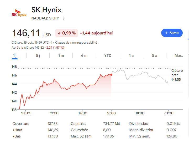189x143 pixels.
Task: Click the 16:00 time axis label
Action: (111, 113)
